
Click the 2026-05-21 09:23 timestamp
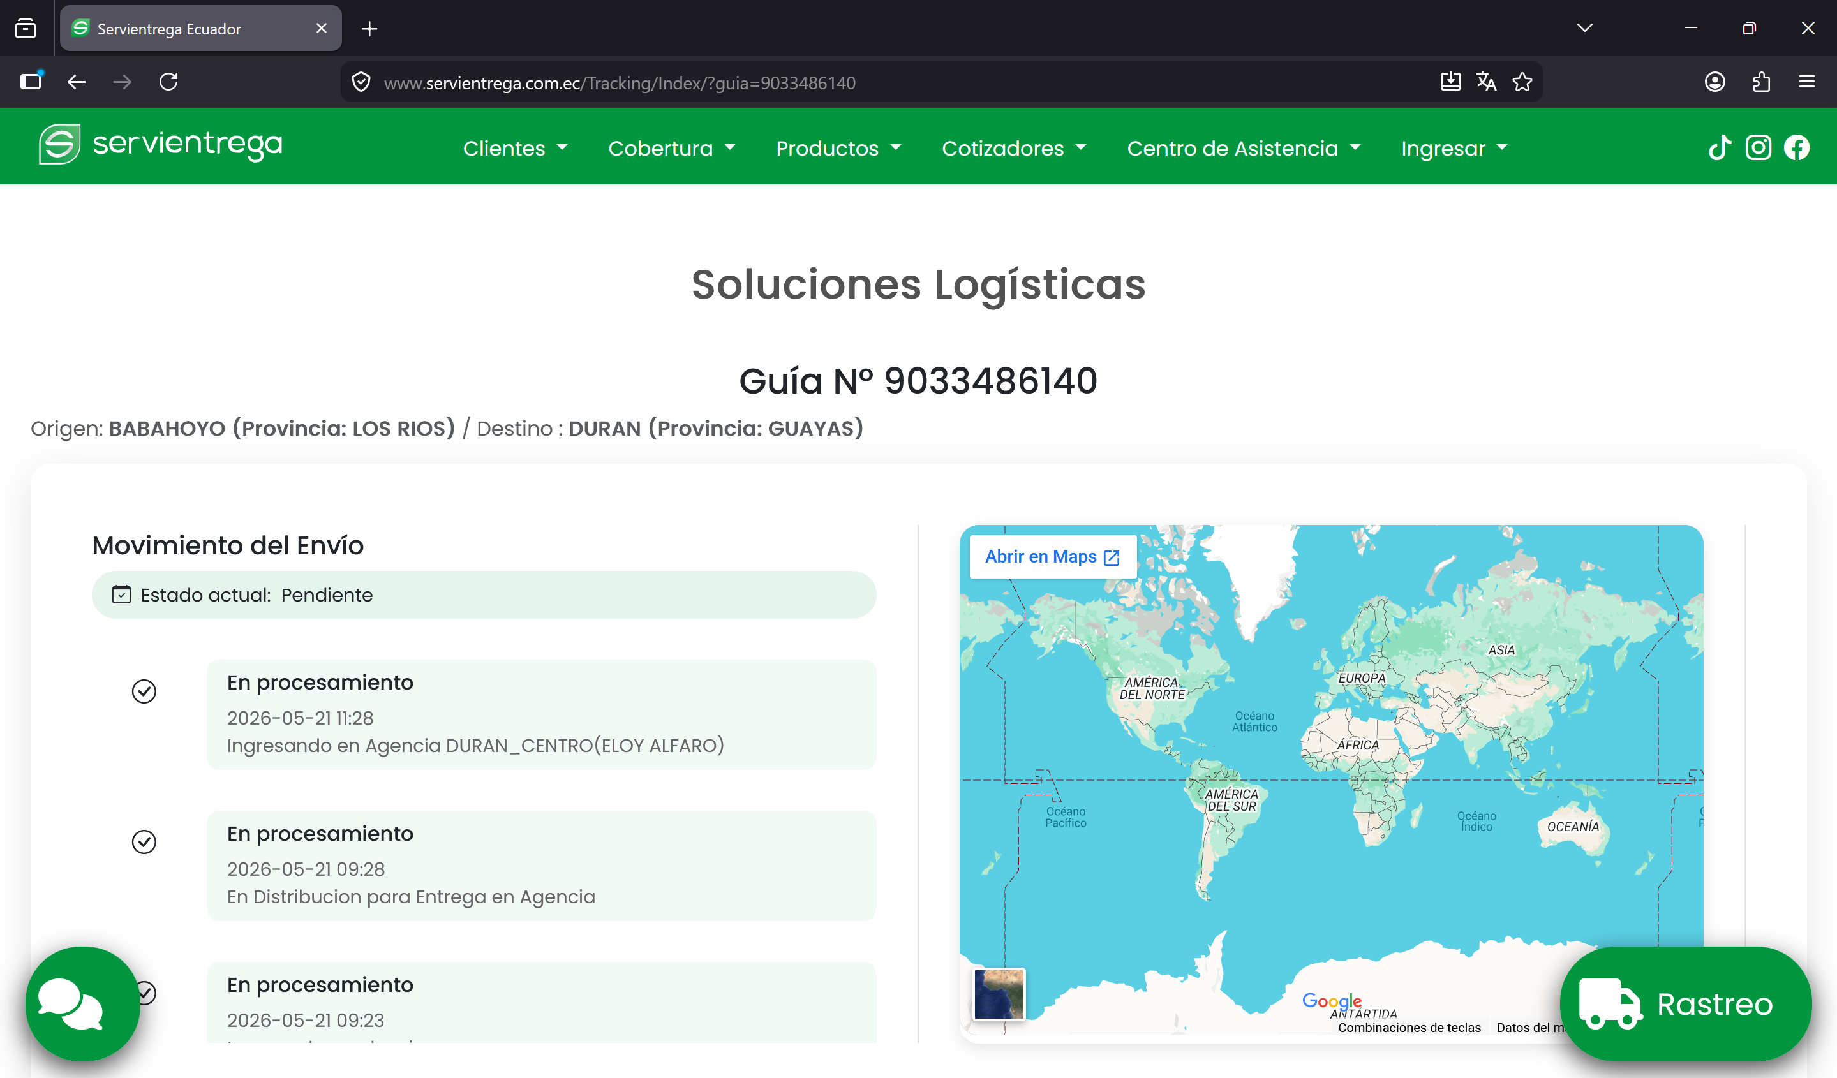(306, 1021)
